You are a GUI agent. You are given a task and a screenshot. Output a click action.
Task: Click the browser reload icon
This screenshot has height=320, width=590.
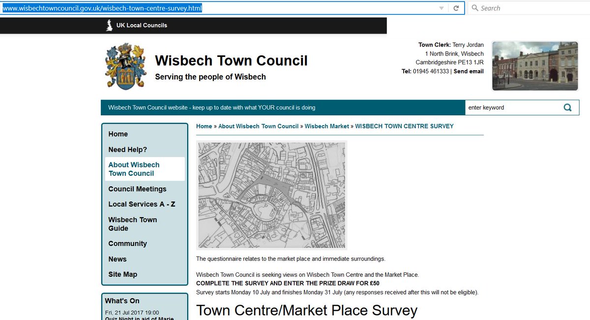(456, 8)
